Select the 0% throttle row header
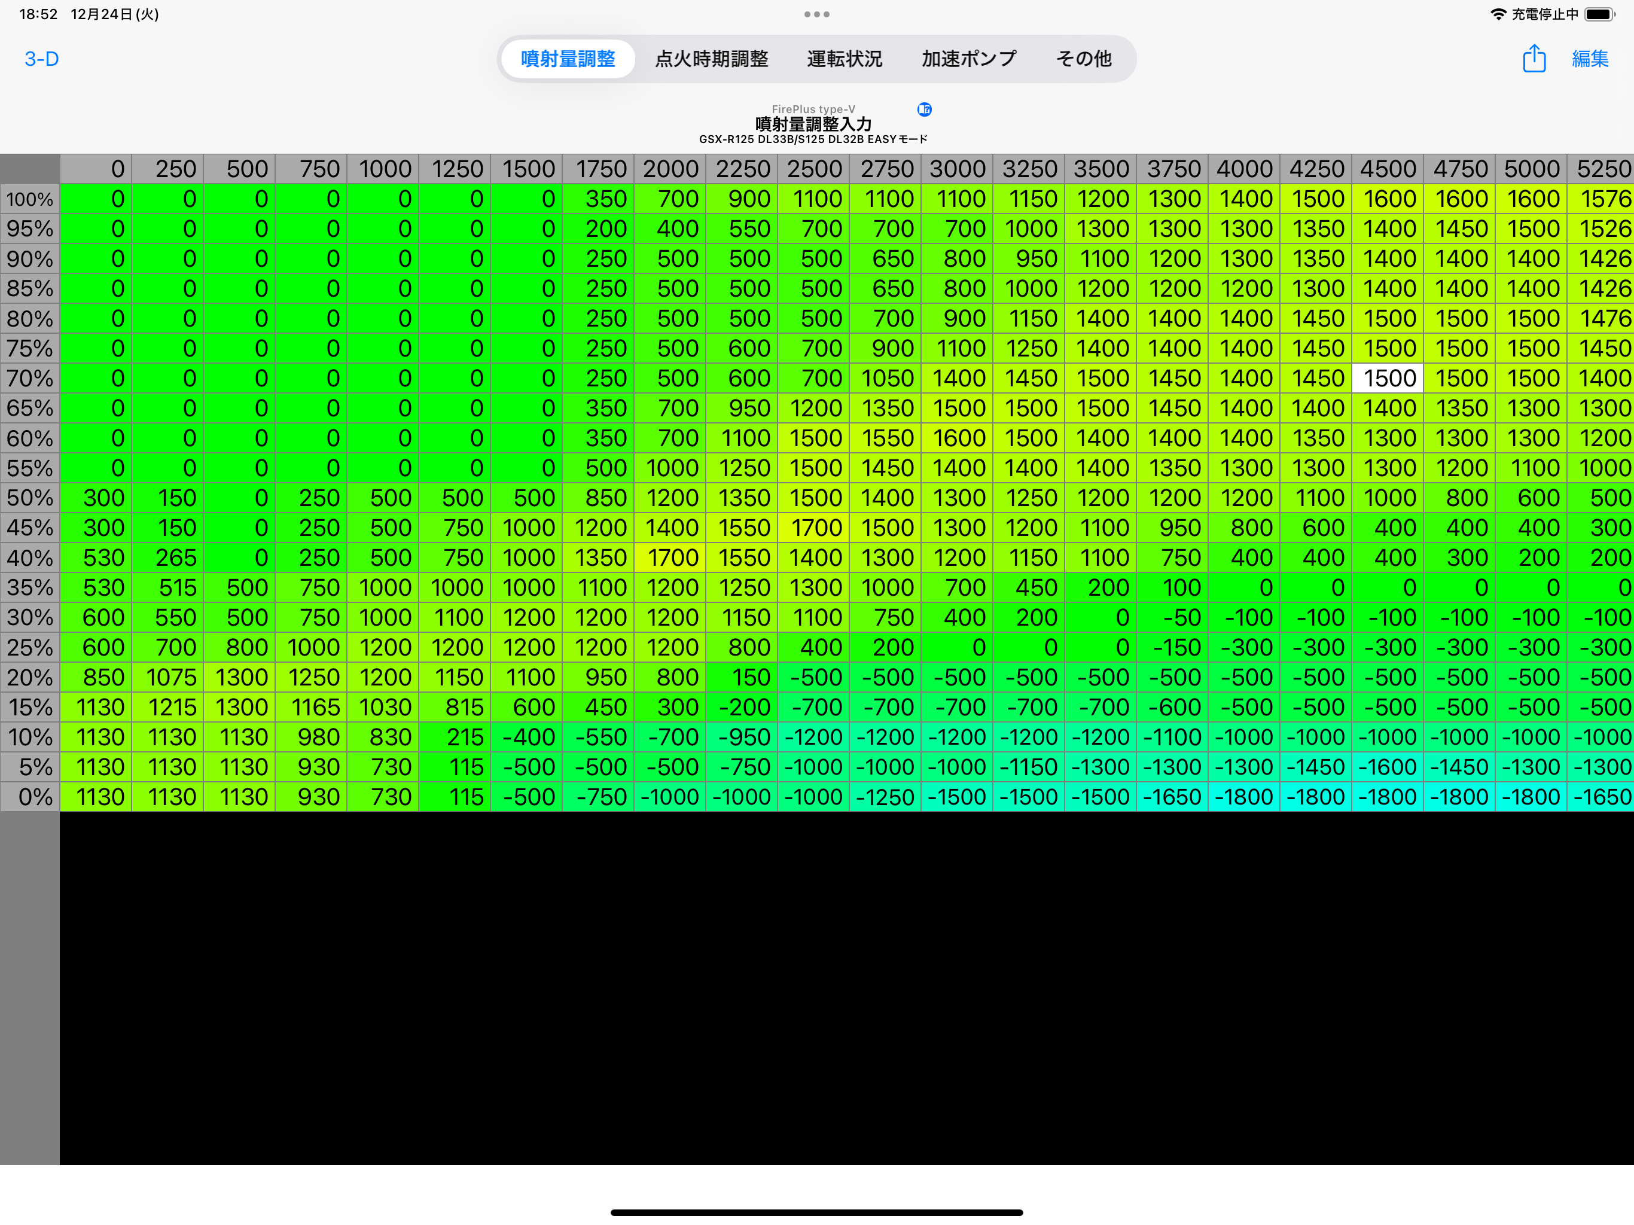The height and width of the screenshot is (1225, 1634). click(x=29, y=797)
